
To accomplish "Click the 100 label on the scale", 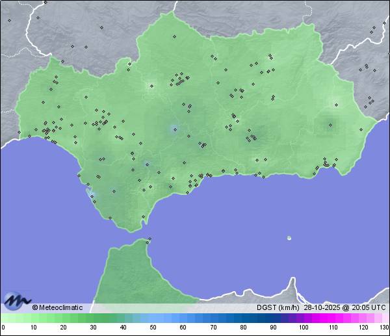I will click(303, 328).
